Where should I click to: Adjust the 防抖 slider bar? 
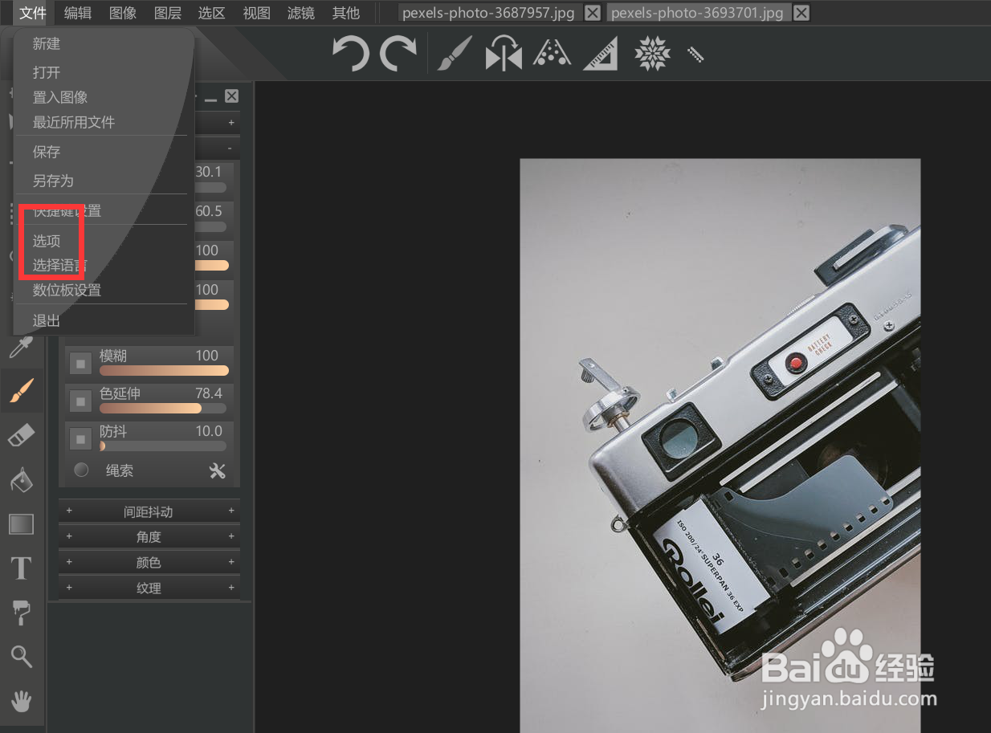(x=163, y=446)
